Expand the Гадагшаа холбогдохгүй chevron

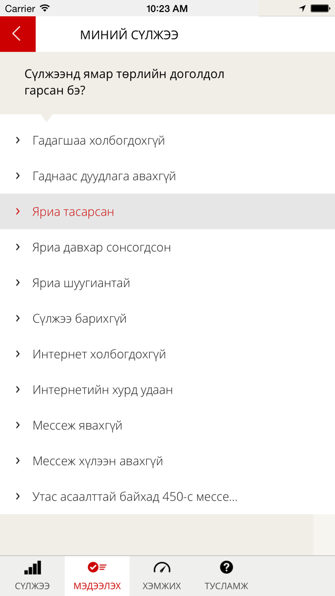[x=18, y=140]
